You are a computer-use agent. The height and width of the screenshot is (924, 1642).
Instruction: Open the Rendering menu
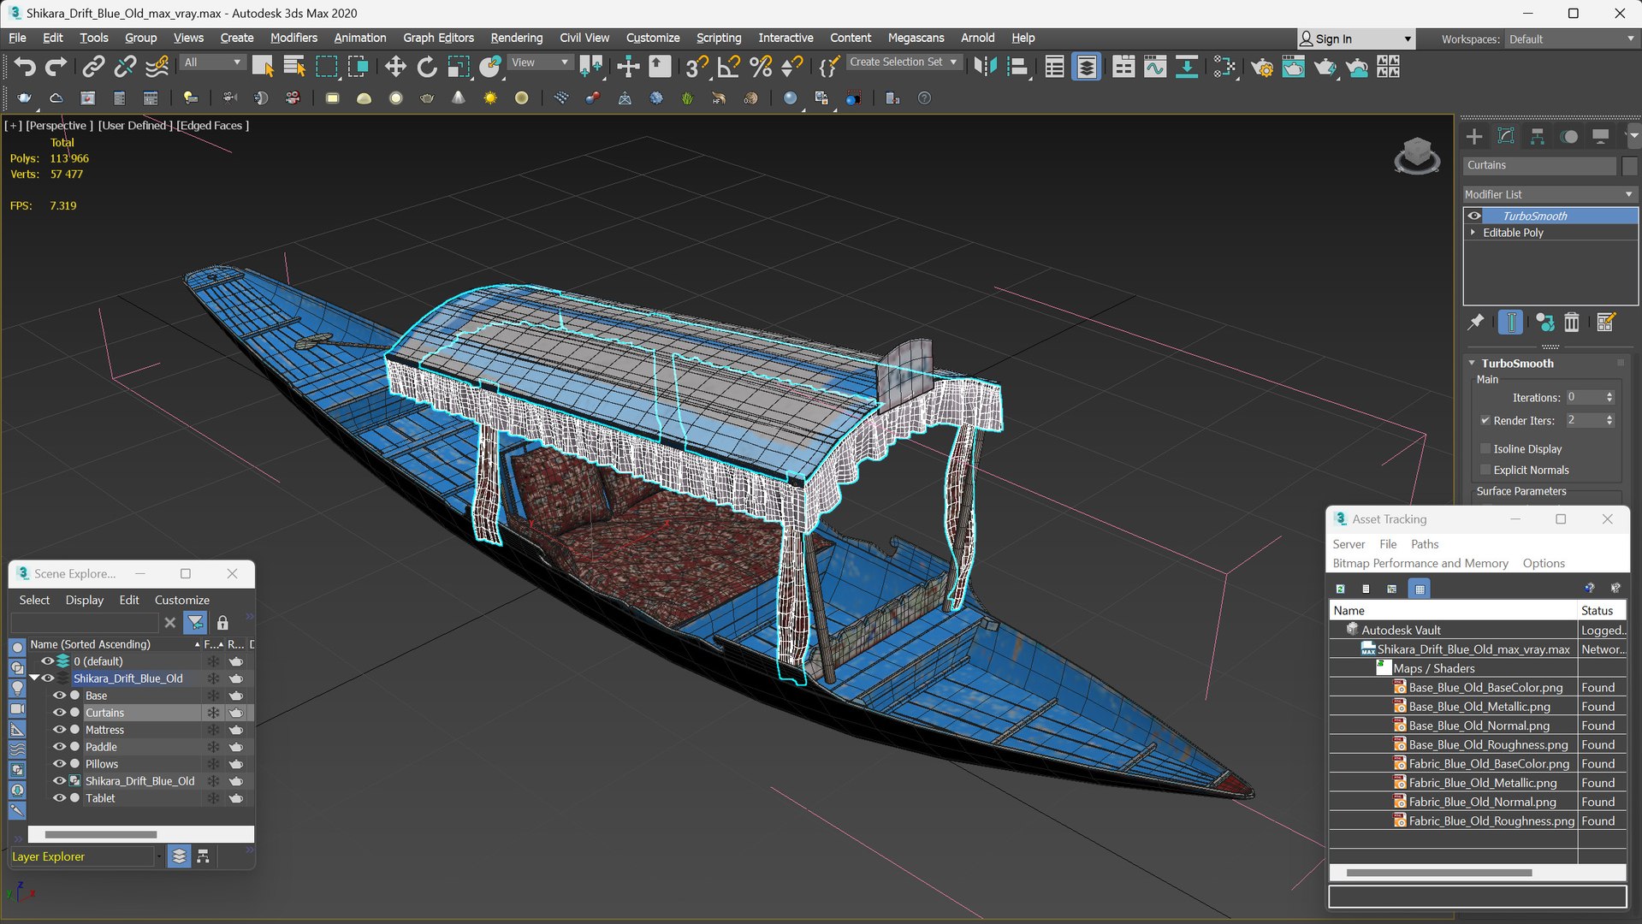tap(516, 38)
